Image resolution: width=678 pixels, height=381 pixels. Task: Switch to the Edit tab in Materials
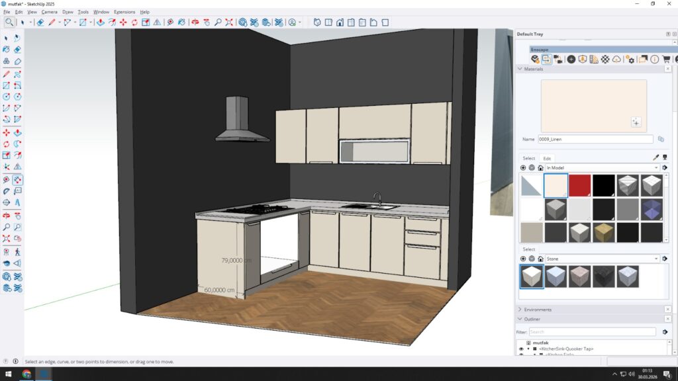(x=547, y=158)
